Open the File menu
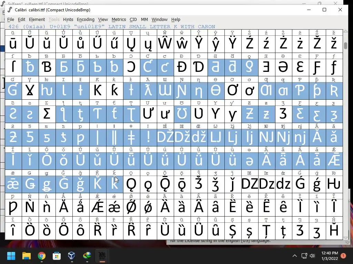Screen dimensions: 353x264 point(11,20)
